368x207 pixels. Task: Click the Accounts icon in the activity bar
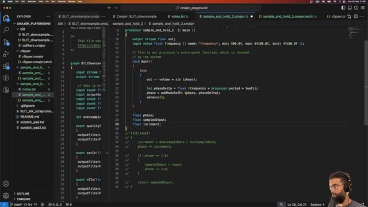[6, 184]
